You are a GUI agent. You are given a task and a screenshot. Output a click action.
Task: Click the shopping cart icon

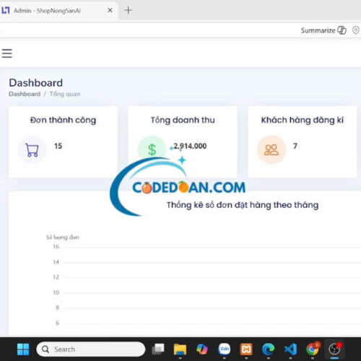(x=32, y=149)
